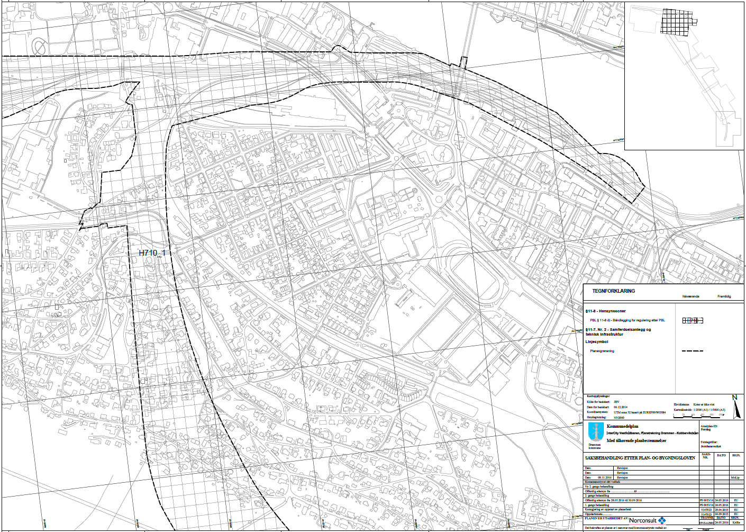Image resolution: width=746 pixels, height=532 pixels.
Task: Click the 'Nåværende' column header
Action: (691, 296)
